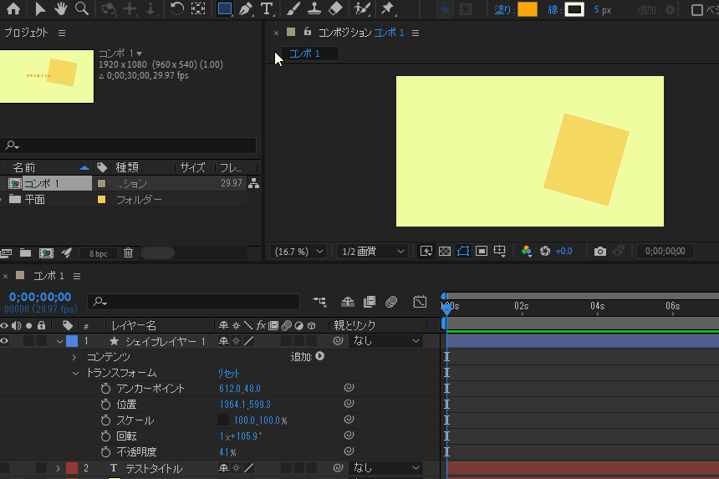Select the Eraser tool
The width and height of the screenshot is (719, 479).
(335, 8)
